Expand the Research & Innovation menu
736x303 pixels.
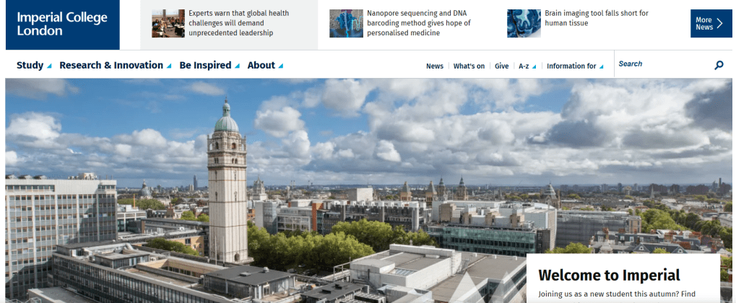click(115, 66)
